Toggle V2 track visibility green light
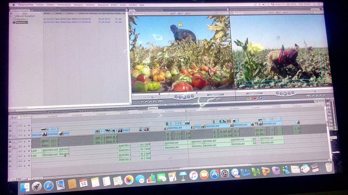Image resolution: width=348 pixels, height=195 pixels. [10, 131]
